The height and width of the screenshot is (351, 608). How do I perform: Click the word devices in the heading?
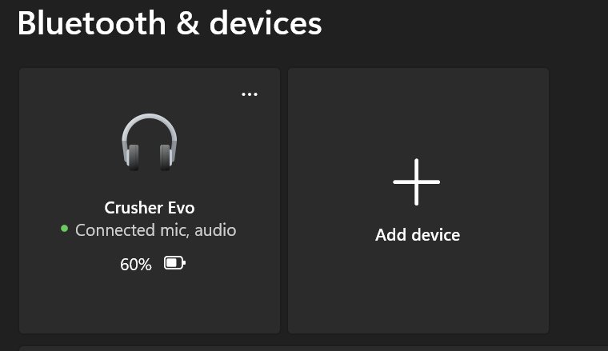[x=266, y=23]
